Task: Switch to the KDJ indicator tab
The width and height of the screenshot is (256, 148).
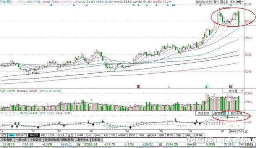Action: point(44,135)
